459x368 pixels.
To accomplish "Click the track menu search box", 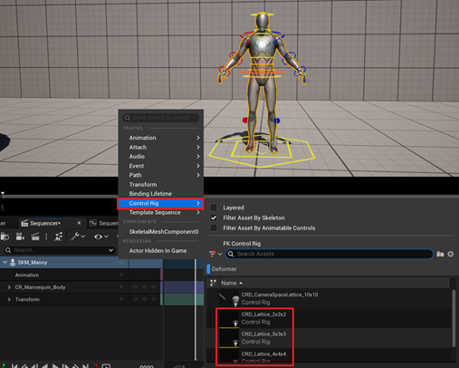I will click(x=161, y=118).
